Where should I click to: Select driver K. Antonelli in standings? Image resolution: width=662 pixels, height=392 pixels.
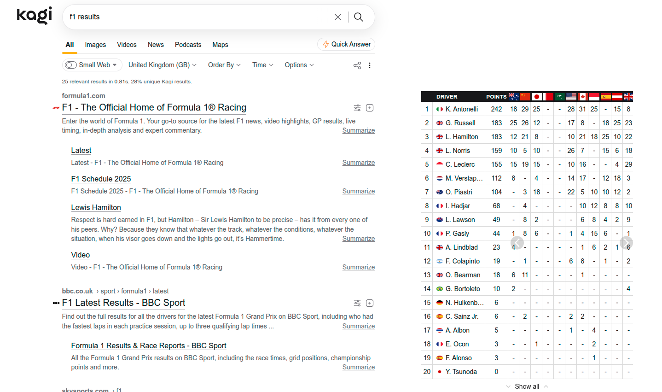tap(462, 109)
